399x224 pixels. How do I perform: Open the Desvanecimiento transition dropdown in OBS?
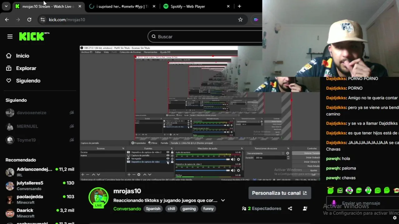[x=265, y=153]
